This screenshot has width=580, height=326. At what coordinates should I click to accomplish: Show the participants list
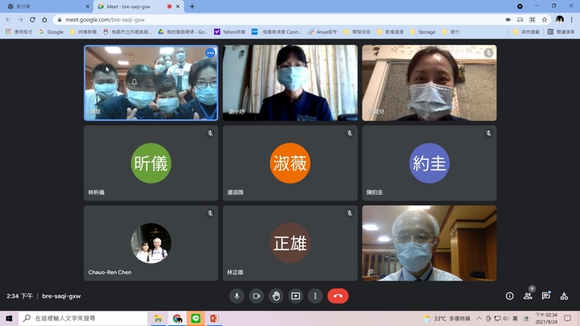pyautogui.click(x=528, y=296)
